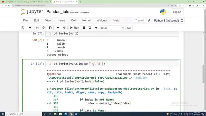206x116 pixels.
Task: Open Windows notification center icon
Action: [x=203, y=114]
